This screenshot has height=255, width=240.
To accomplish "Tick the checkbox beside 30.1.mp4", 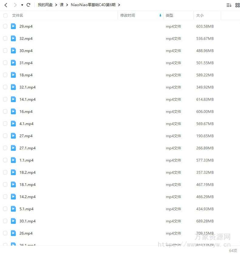I will [x=5, y=221].
